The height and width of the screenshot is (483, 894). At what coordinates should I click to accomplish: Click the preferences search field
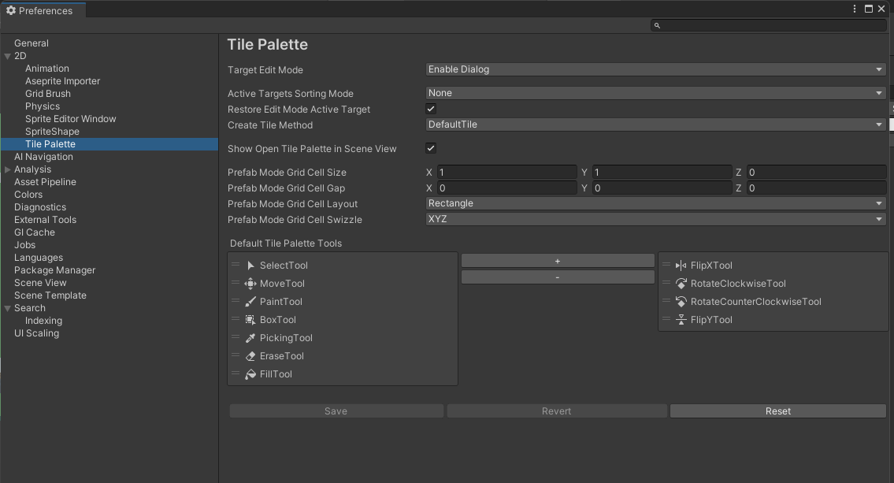click(772, 25)
